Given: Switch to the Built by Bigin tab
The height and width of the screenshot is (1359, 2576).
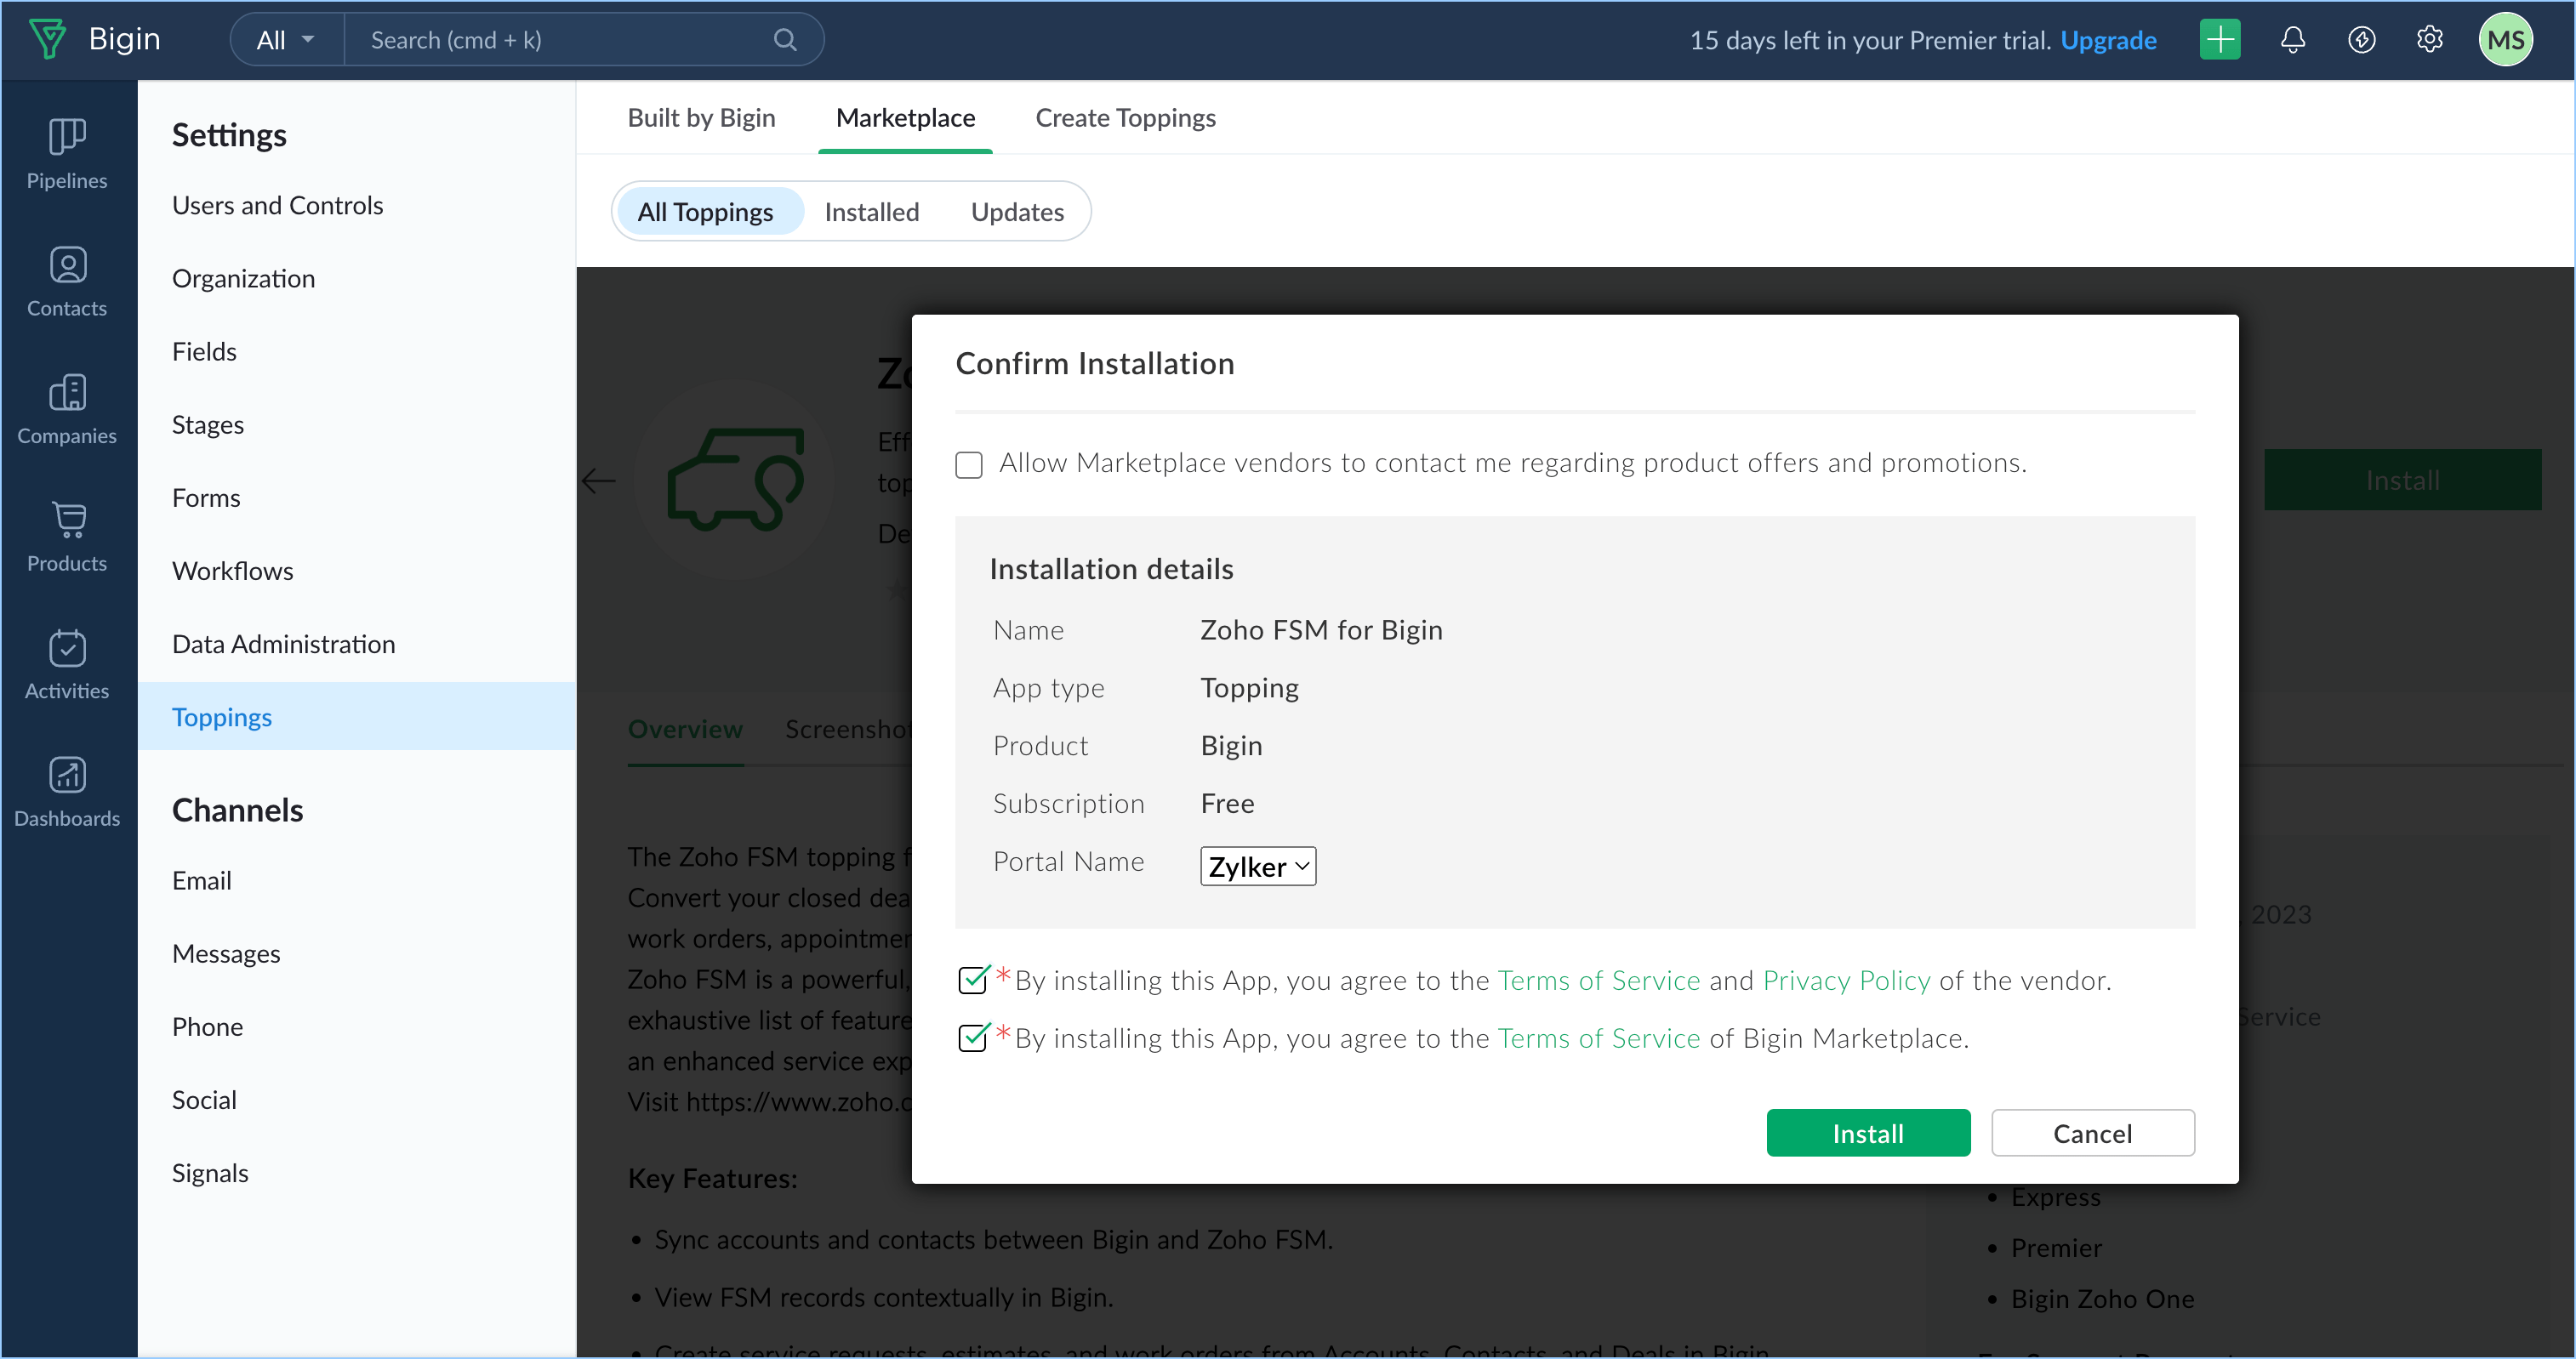Looking at the screenshot, I should [x=701, y=118].
